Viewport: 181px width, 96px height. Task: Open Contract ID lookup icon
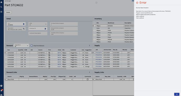tap(45, 29)
